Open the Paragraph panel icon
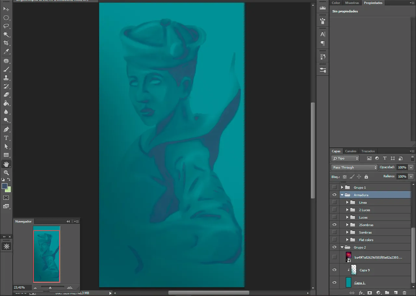416x296 pixels. 323,43
